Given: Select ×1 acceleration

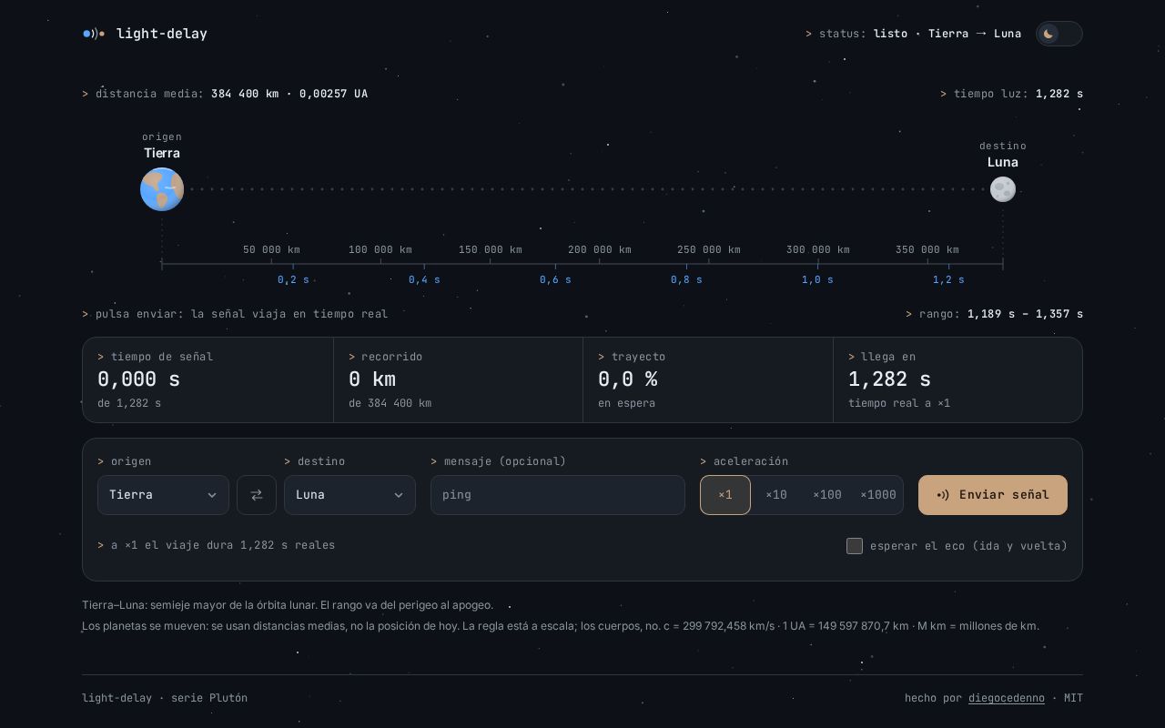Looking at the screenshot, I should coord(725,495).
